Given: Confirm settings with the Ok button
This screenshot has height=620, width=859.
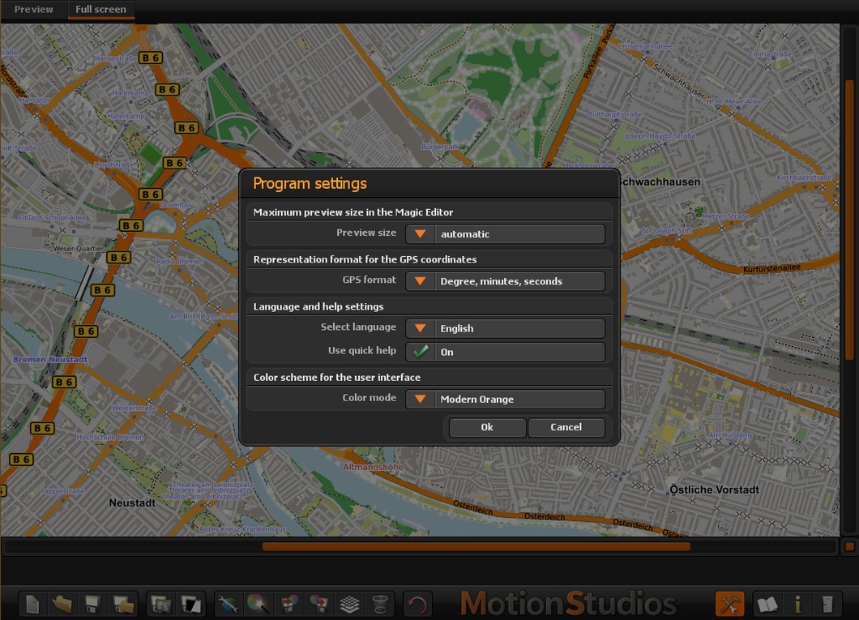Looking at the screenshot, I should point(487,427).
